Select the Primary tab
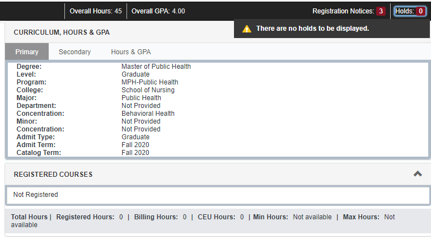Image resolution: width=431 pixels, height=240 pixels. [27, 51]
